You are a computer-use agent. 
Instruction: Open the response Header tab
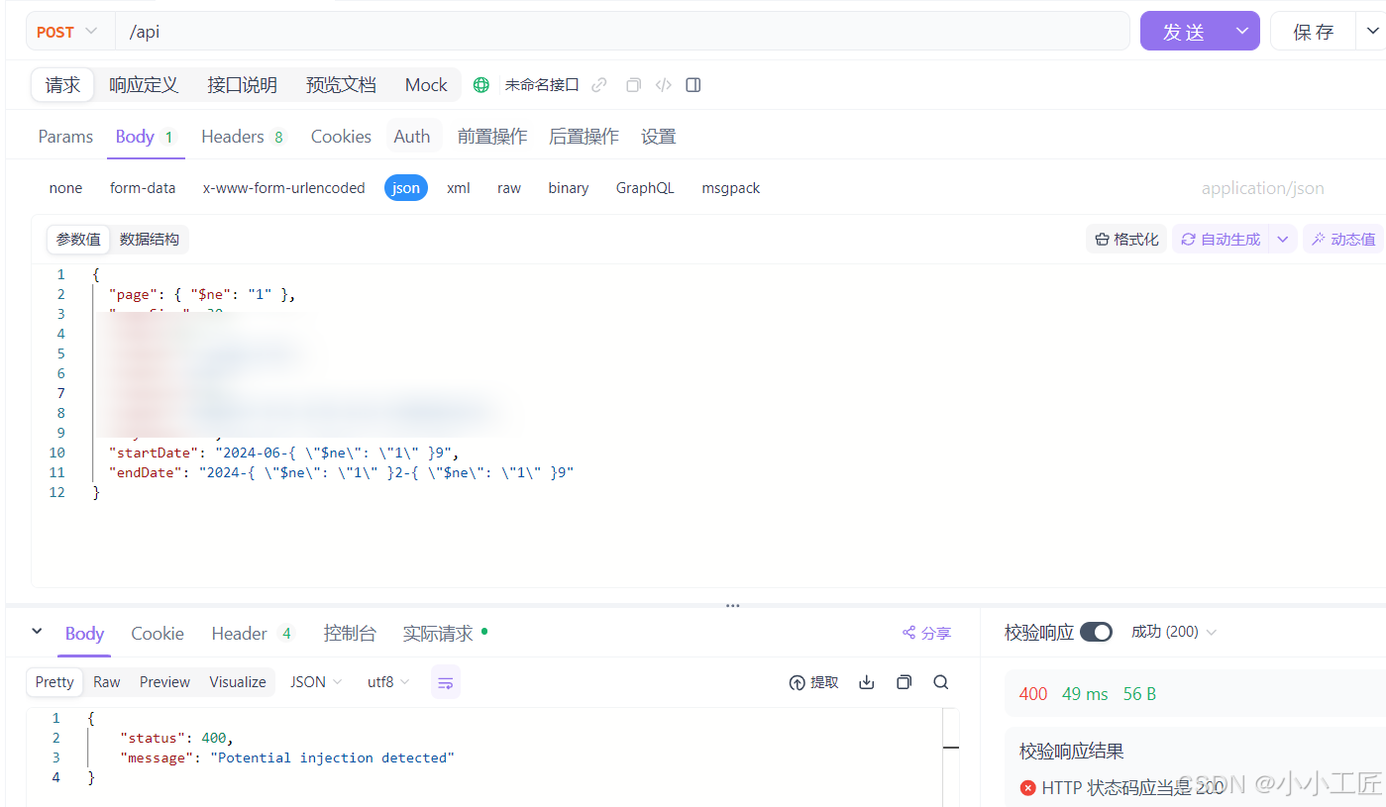(x=253, y=634)
